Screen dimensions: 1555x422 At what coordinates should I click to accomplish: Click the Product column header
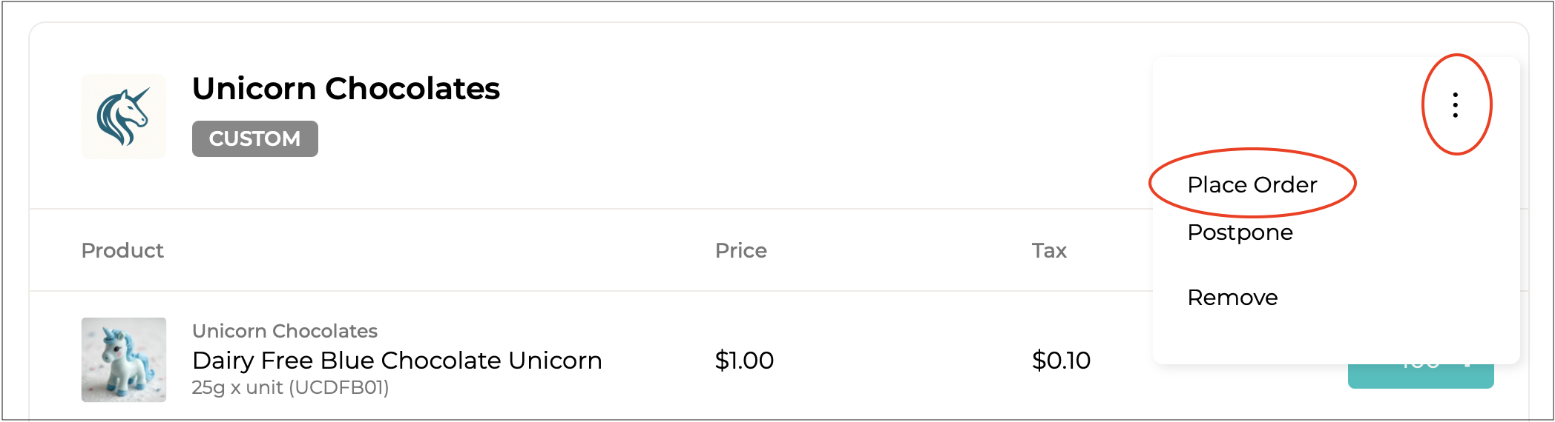(x=122, y=250)
